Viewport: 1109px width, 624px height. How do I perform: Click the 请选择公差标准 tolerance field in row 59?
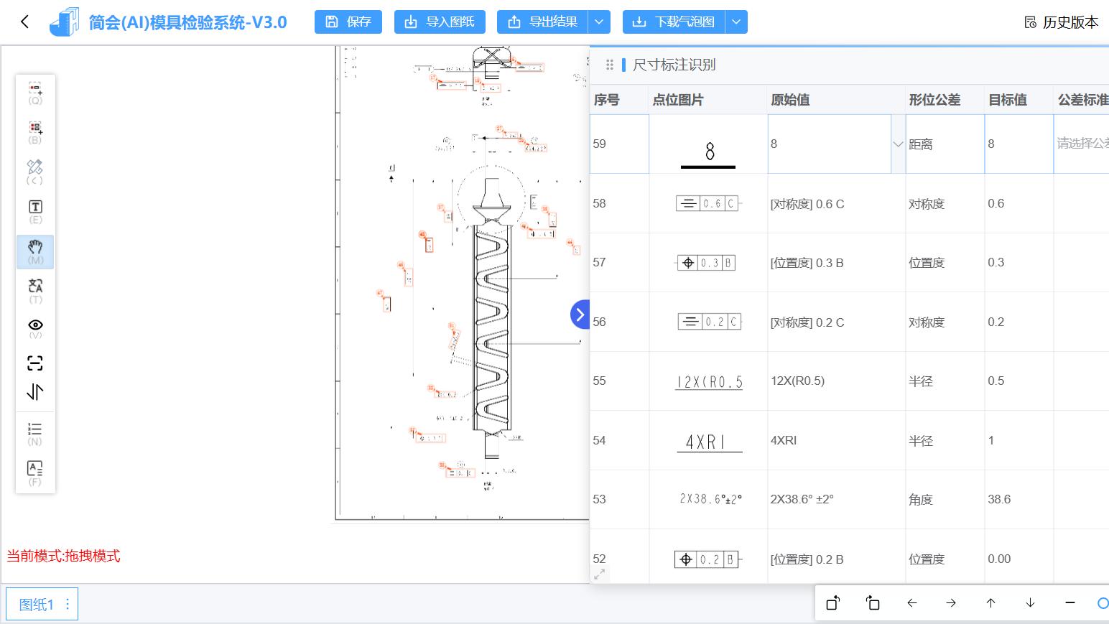point(1081,144)
